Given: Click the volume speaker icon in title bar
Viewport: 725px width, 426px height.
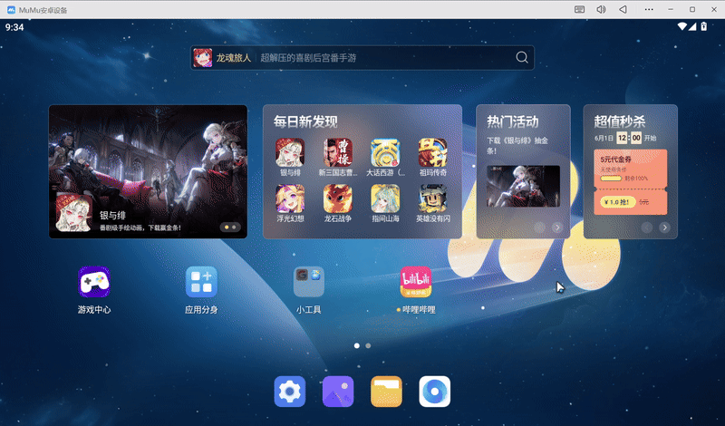Looking at the screenshot, I should coord(601,9).
